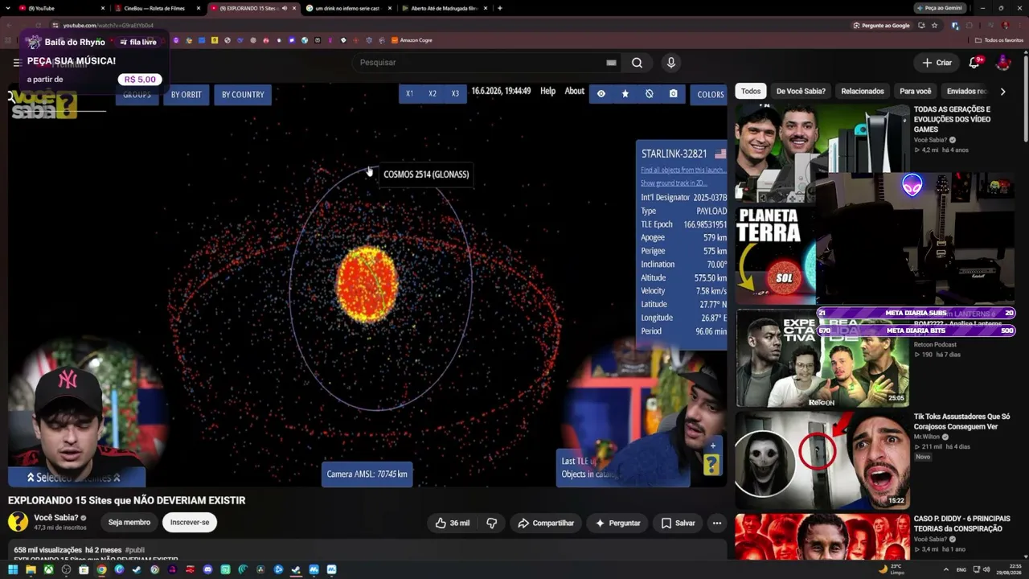Toggle the eye visibility icon in satellite toolbar
The height and width of the screenshot is (579, 1029).
tap(601, 93)
